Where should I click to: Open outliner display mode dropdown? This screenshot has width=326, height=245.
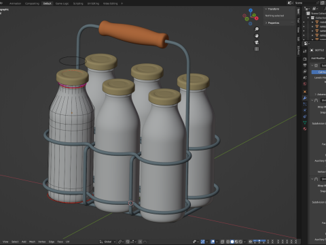[x=314, y=9]
